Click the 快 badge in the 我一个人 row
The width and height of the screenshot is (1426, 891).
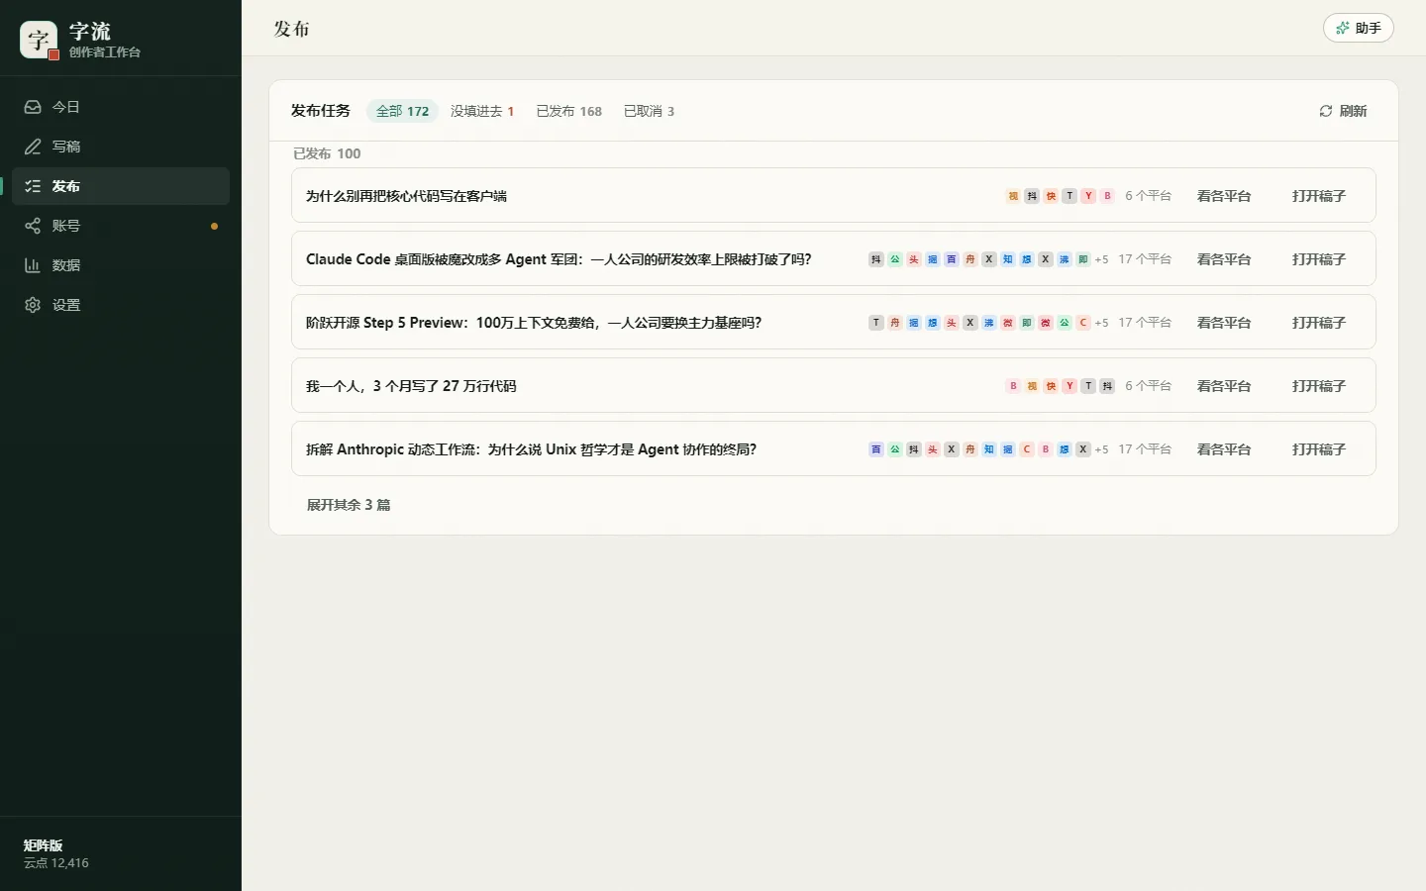click(x=1051, y=386)
